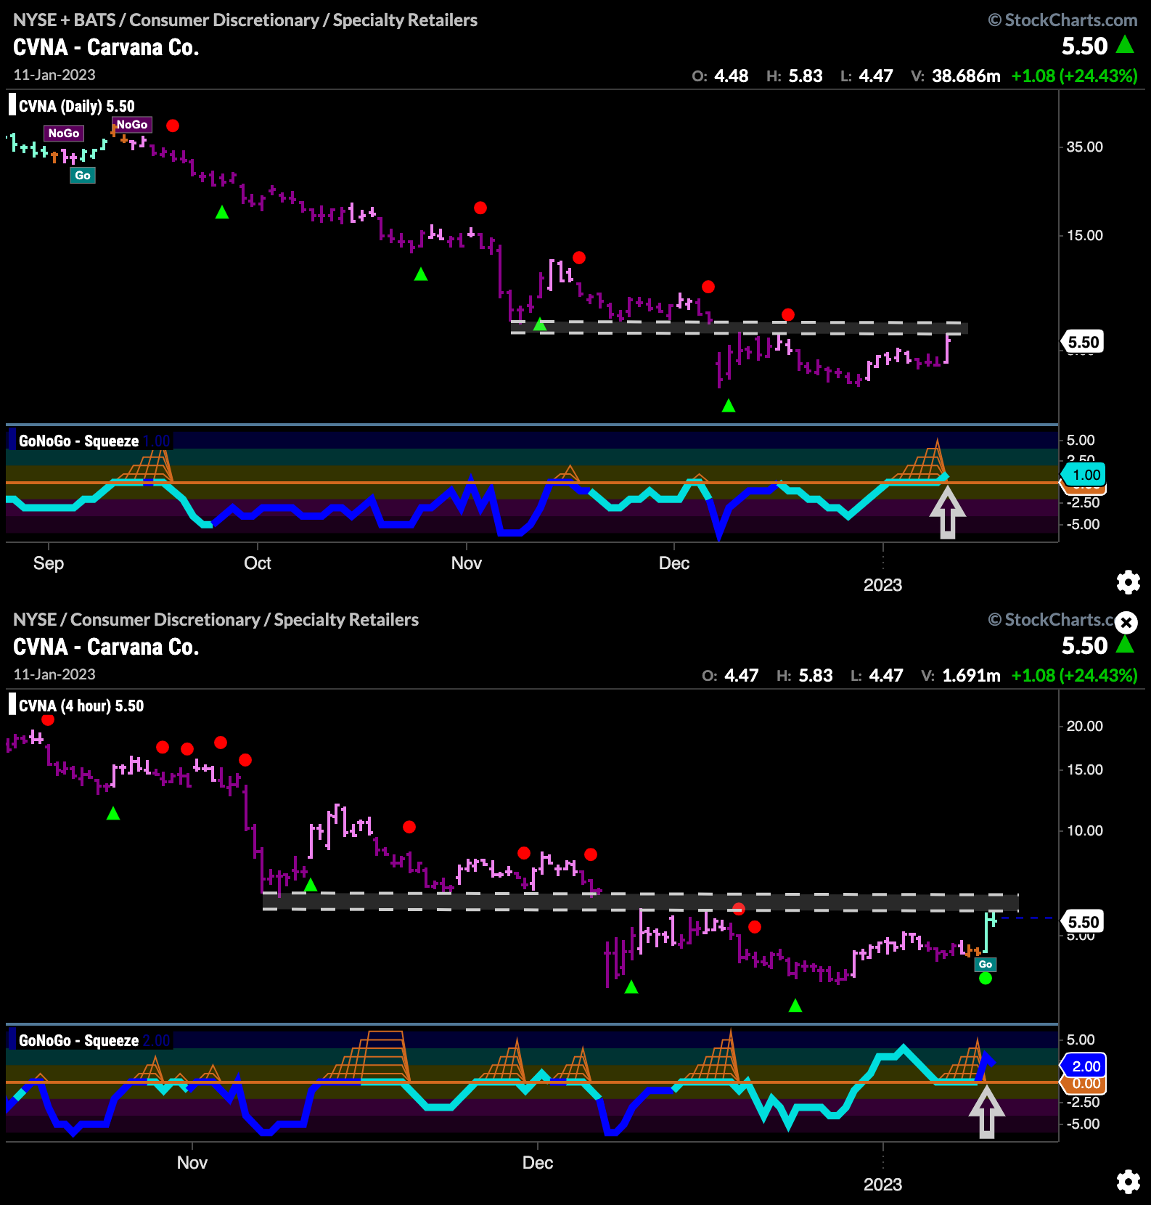Click the volume value 38.686m
Screen dimensions: 1151x1205
point(966,75)
